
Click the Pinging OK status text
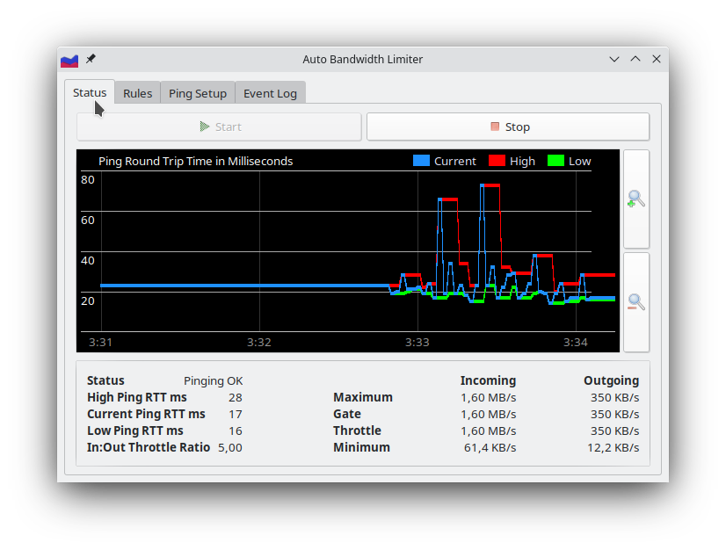tap(214, 380)
